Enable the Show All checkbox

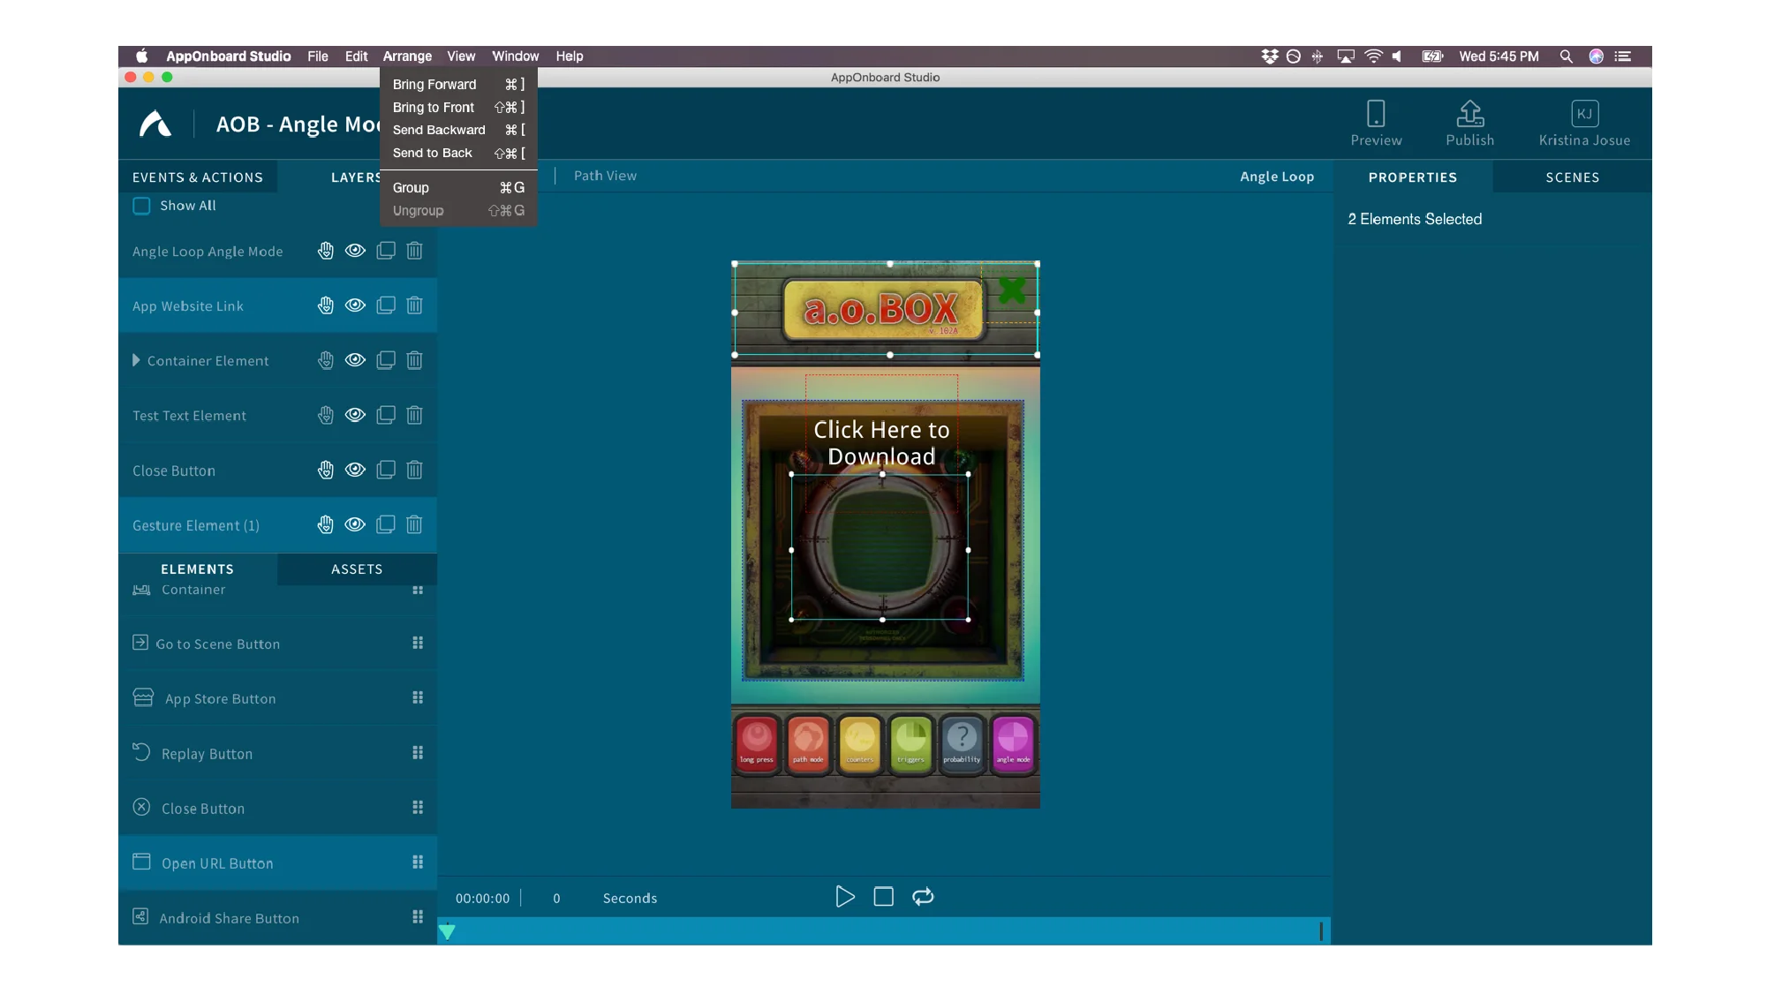[x=141, y=206]
